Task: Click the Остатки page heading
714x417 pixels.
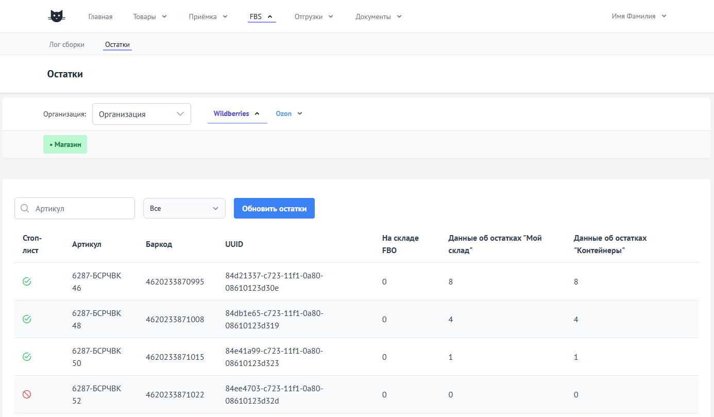Action: point(65,74)
